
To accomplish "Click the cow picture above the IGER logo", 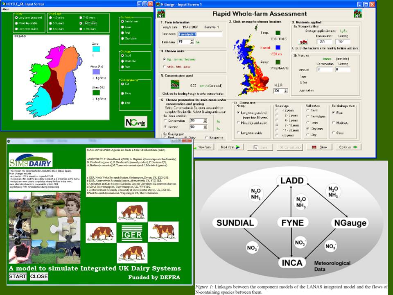I will click(132, 212).
